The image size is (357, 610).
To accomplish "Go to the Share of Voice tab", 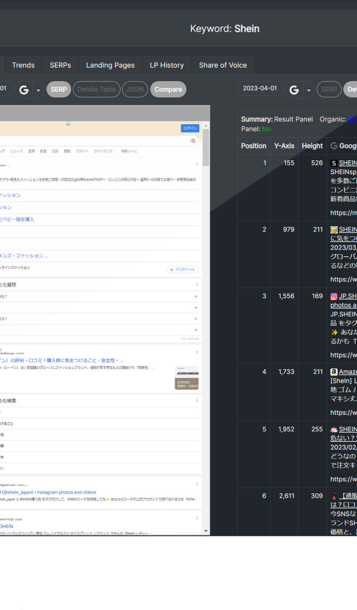I will pyautogui.click(x=223, y=65).
